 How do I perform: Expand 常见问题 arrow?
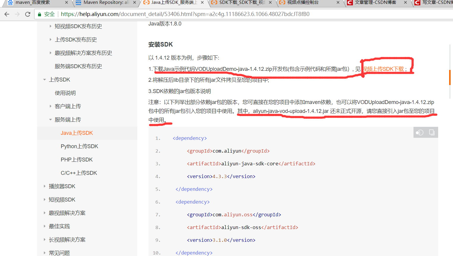coord(45,253)
